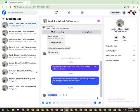Open the emoji picker in message box
This screenshot has height=112, width=140.
coord(95,103)
